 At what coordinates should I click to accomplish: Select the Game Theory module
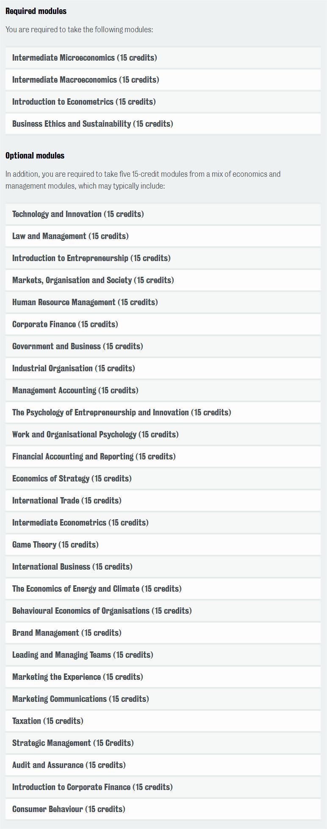coord(163,545)
